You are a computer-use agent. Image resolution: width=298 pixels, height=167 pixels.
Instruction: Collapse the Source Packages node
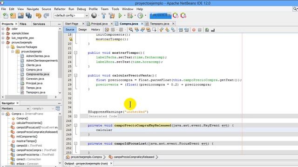pyautogui.click(x=8, y=47)
